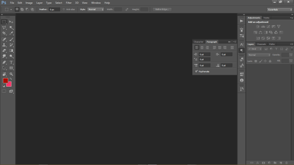294x165 pixels.
Task: Select the Gradient tool
Action: (x=11, y=50)
